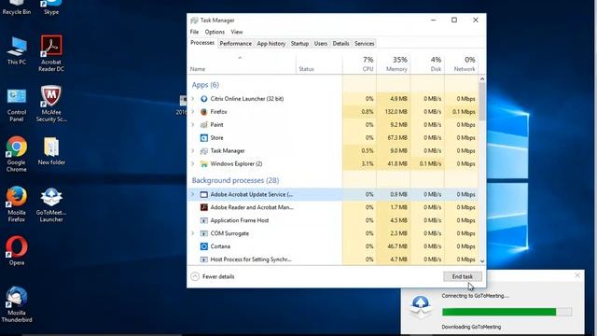Click the Cortana memory value '46.7 MB'
The height and width of the screenshot is (336, 597).
(397, 246)
